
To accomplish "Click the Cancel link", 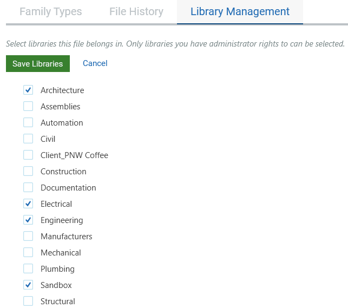I will click(95, 63).
